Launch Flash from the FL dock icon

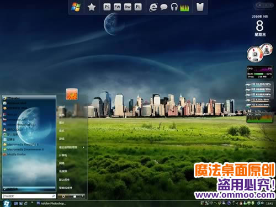138,7
